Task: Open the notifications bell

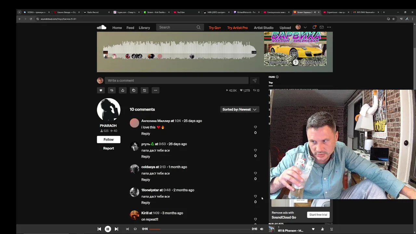Action: pyautogui.click(x=314, y=27)
